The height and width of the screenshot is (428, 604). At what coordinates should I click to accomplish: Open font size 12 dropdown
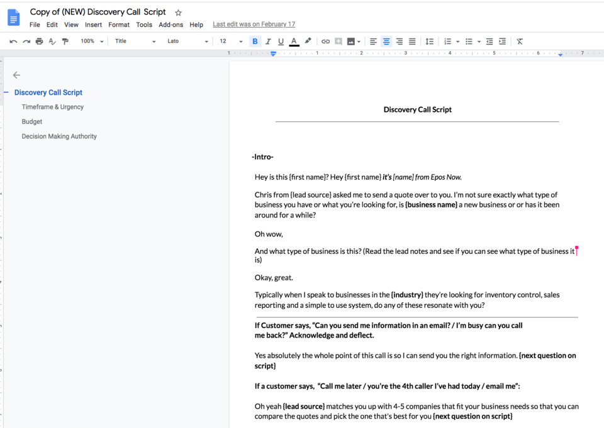pyautogui.click(x=231, y=41)
